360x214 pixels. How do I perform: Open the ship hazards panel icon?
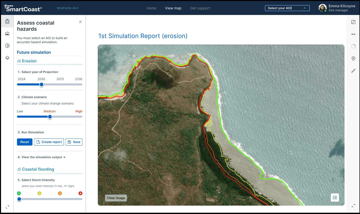pos(7,21)
